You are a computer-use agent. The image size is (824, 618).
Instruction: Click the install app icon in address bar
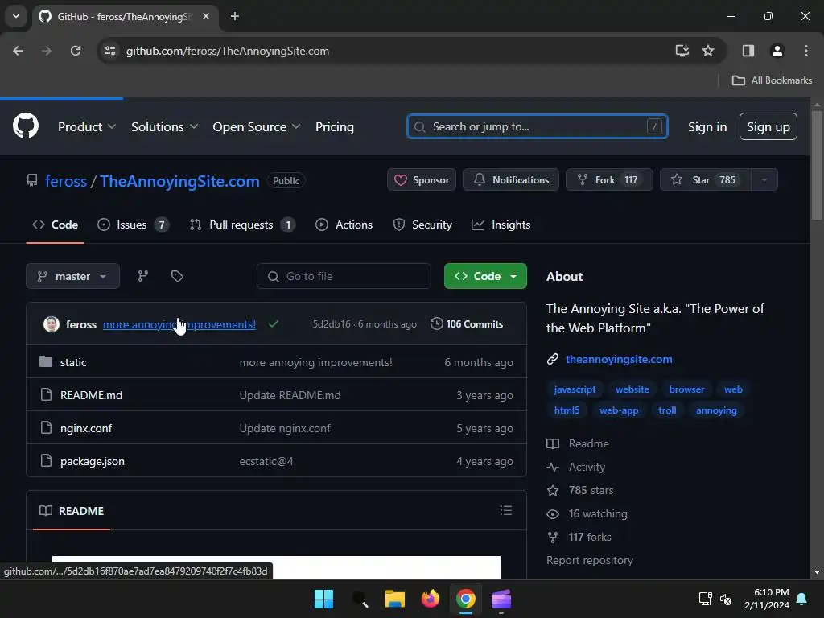coord(682,51)
